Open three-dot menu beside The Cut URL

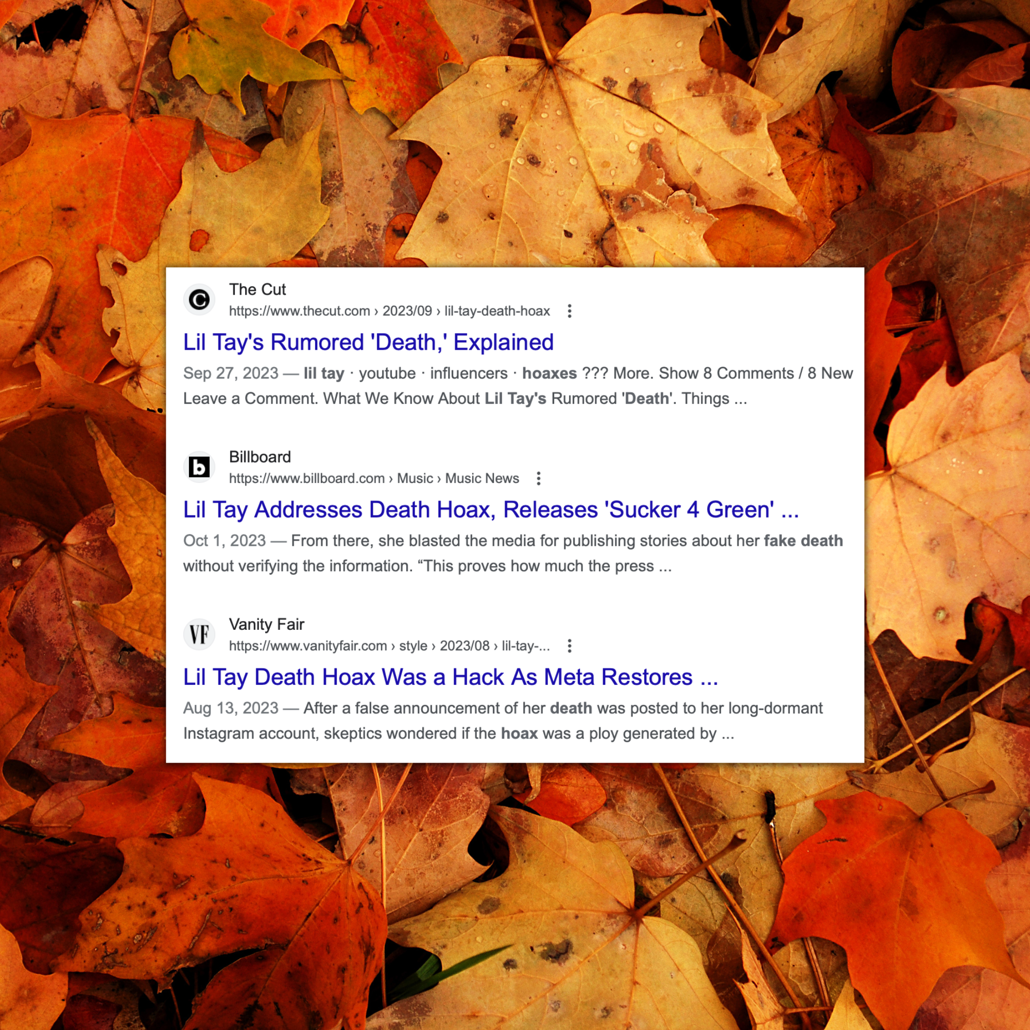point(570,311)
